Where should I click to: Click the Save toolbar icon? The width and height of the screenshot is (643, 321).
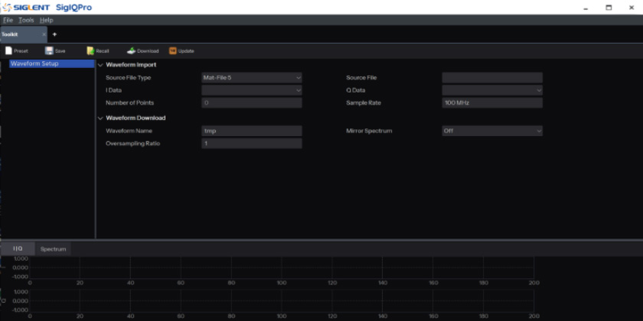[49, 50]
